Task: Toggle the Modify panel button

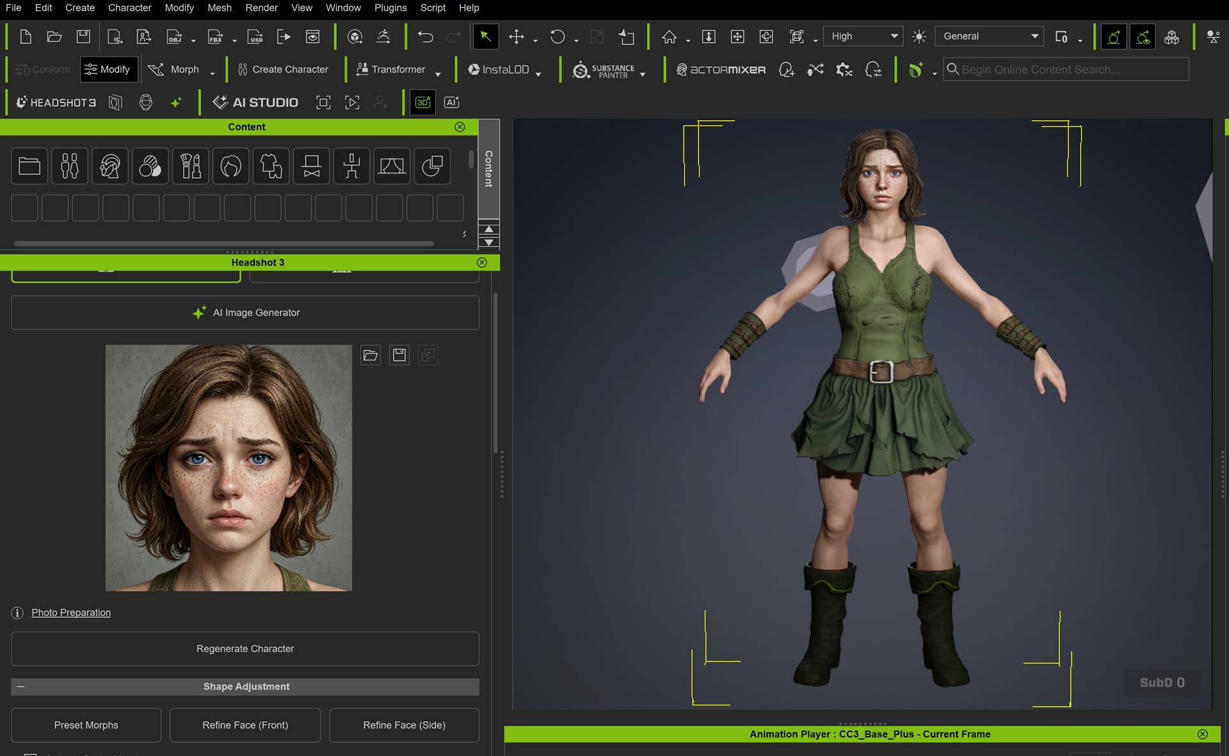Action: tap(108, 69)
